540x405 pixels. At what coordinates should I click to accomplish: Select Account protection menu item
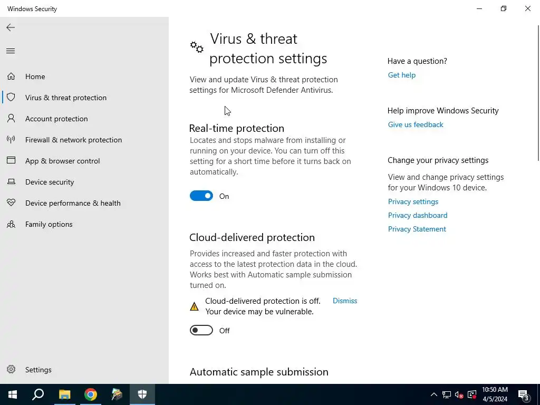pyautogui.click(x=56, y=119)
